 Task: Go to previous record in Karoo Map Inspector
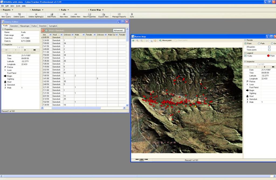tap(256, 67)
